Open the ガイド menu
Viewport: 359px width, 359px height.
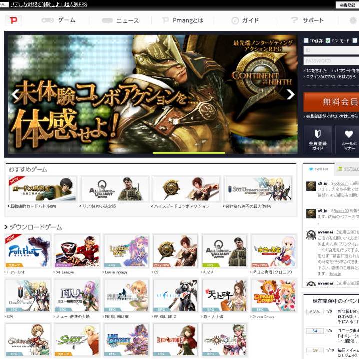(245, 20)
